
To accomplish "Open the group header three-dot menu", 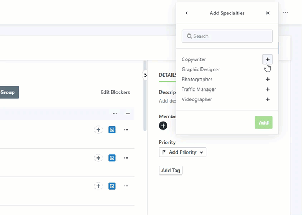I will pyautogui.click(x=115, y=114).
